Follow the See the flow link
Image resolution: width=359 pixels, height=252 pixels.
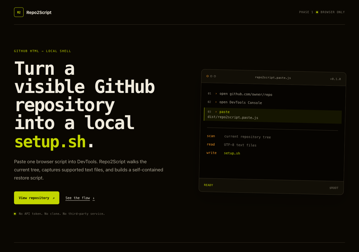80,198
